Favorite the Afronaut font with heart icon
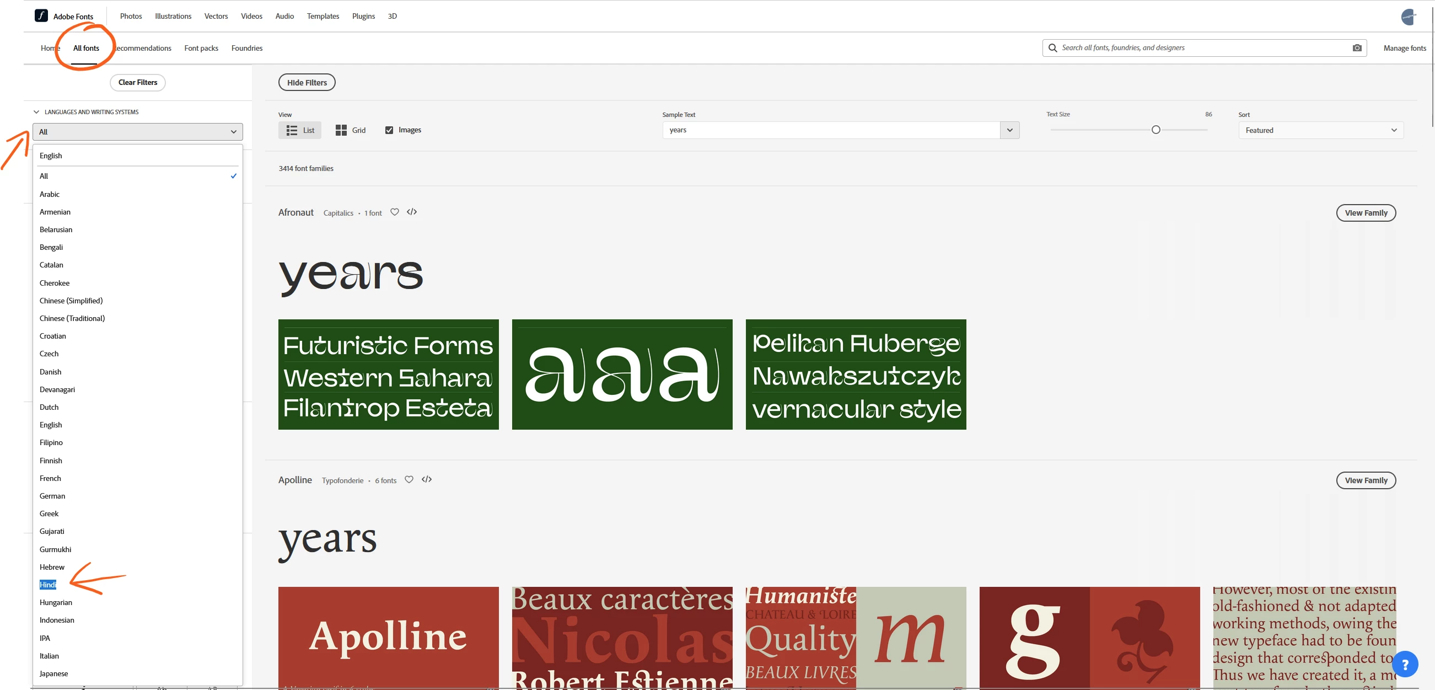 click(394, 212)
